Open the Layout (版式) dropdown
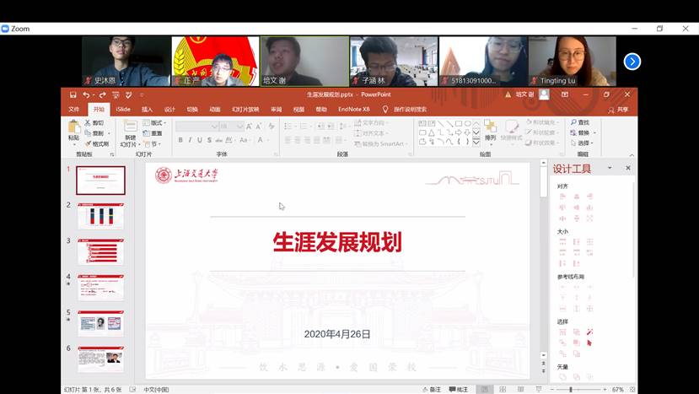The width and height of the screenshot is (699, 394). pos(153,122)
